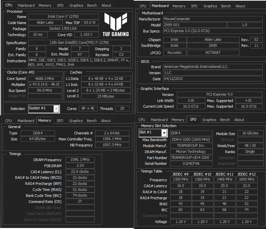Click memory size value '64 GBytes'

38,139
